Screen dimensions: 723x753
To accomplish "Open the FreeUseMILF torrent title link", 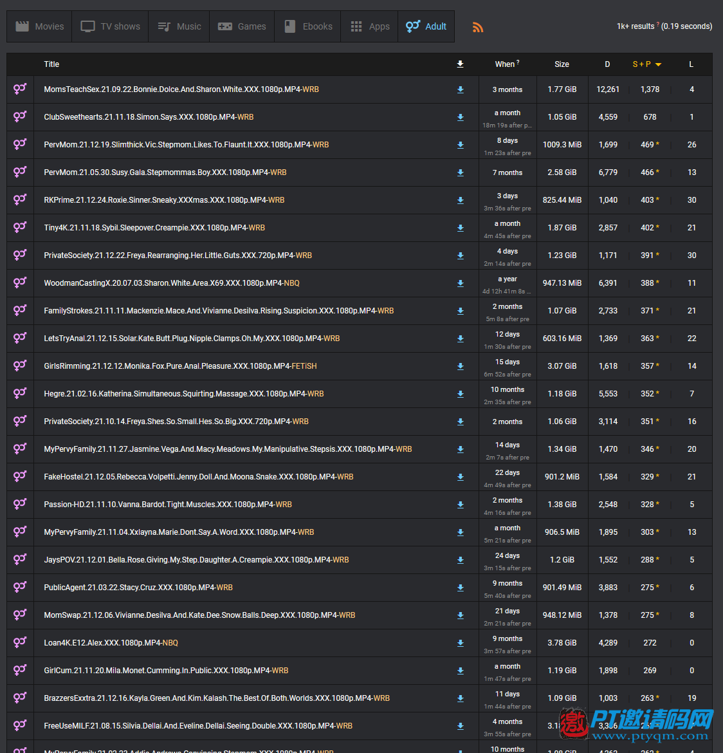I will tap(198, 726).
